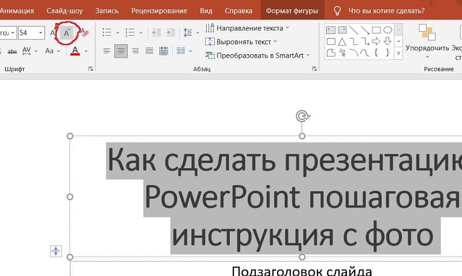Click the 'Что вы хотите сделать?' search box
The image size is (462, 276).
[x=386, y=11]
